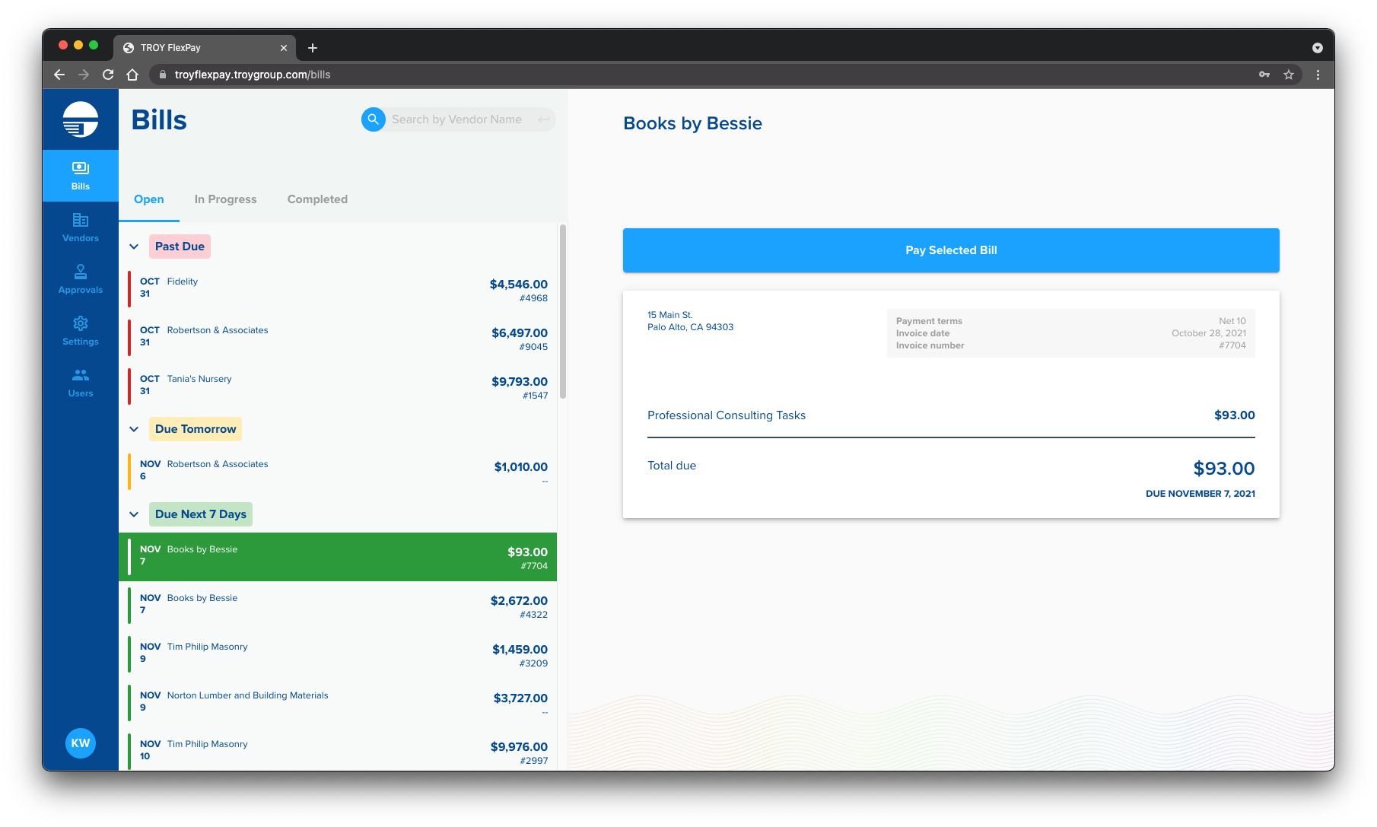1377x827 pixels.
Task: Open the Vendors section in sidebar
Action: [81, 227]
